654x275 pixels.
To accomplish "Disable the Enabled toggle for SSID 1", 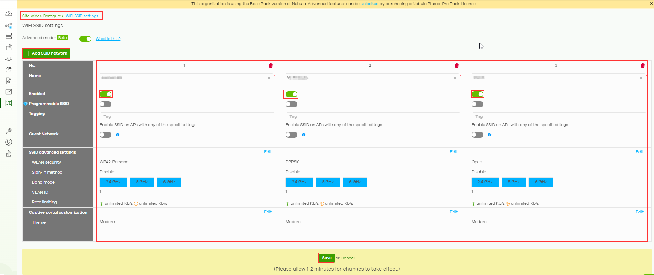I will pyautogui.click(x=106, y=94).
